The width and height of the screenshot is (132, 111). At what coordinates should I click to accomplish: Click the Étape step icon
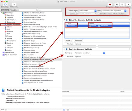click(x=117, y=4)
